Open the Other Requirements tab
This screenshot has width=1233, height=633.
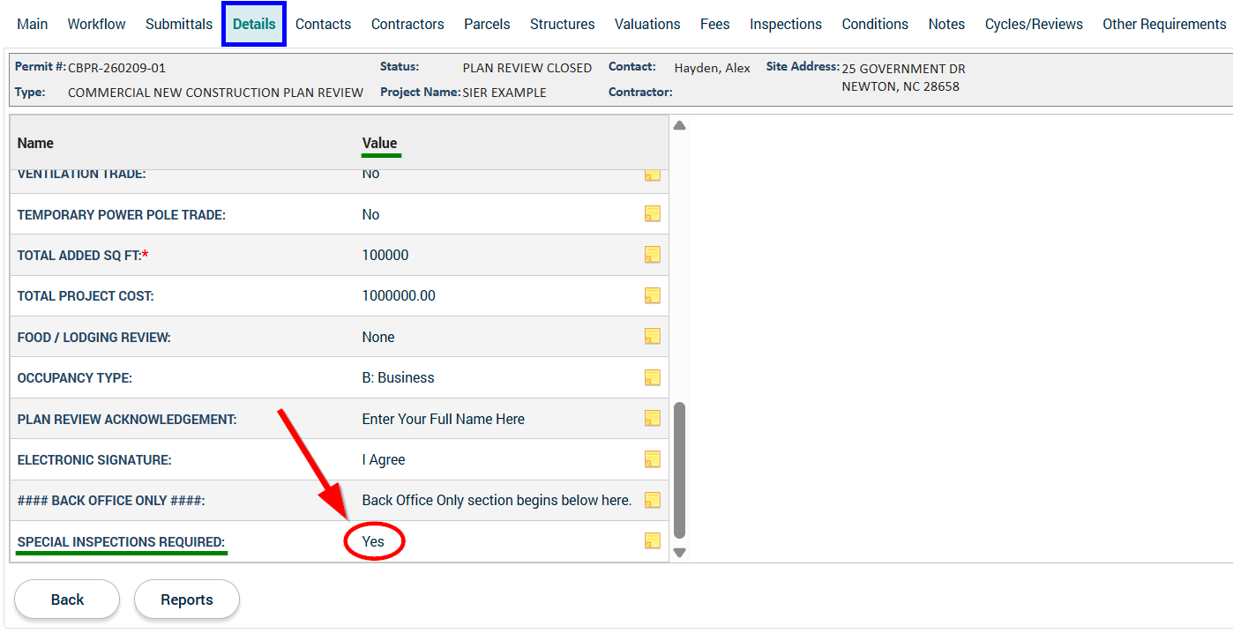click(1163, 24)
